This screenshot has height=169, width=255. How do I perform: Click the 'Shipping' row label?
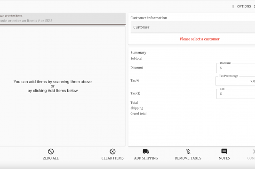tap(137, 108)
